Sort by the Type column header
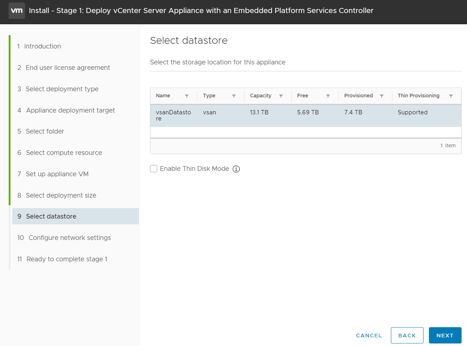 click(209, 96)
